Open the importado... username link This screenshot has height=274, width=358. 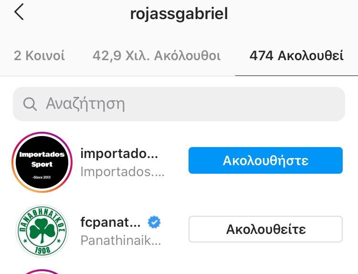[119, 153]
